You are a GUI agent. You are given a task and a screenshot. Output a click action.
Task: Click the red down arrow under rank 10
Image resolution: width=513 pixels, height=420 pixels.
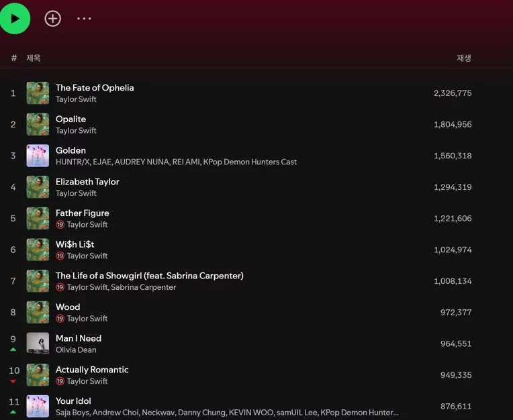(13, 381)
